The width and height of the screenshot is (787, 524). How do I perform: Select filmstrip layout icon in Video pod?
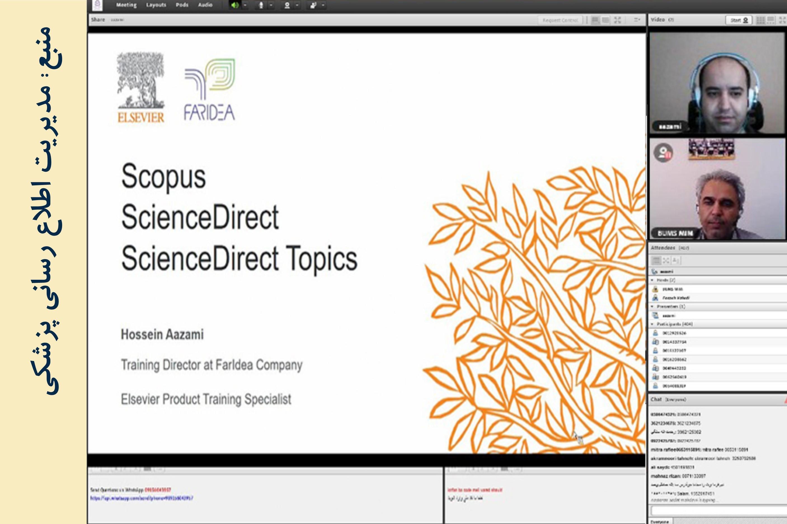[x=770, y=20]
